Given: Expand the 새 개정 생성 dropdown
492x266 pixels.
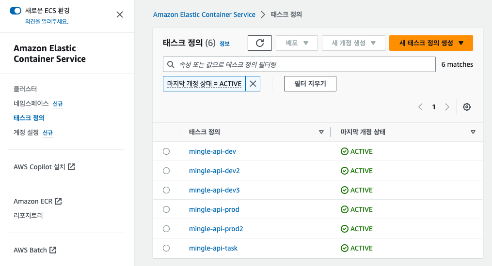Looking at the screenshot, I should click(x=353, y=43).
